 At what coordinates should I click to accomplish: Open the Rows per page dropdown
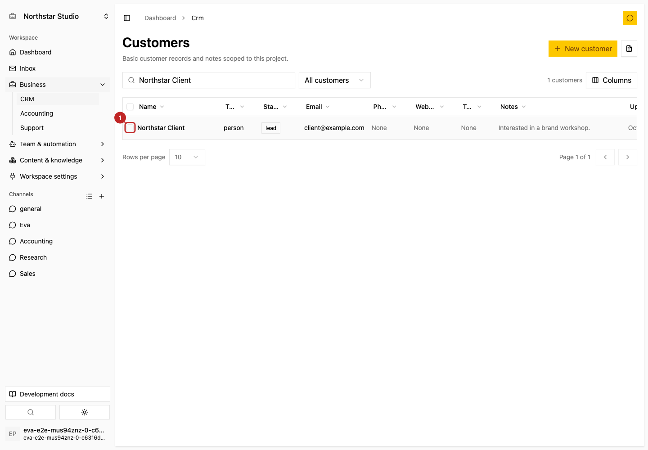click(187, 157)
